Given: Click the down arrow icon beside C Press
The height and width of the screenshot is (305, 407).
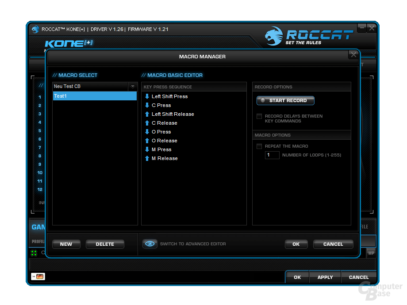Looking at the screenshot, I should tap(147, 105).
